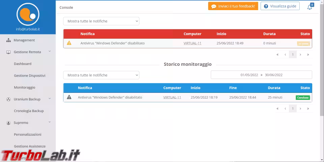Collapse the Gestione Remota menu chevron
324x162 pixels.
pos(50,52)
